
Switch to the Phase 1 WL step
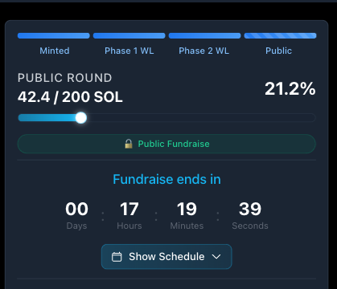click(x=129, y=51)
